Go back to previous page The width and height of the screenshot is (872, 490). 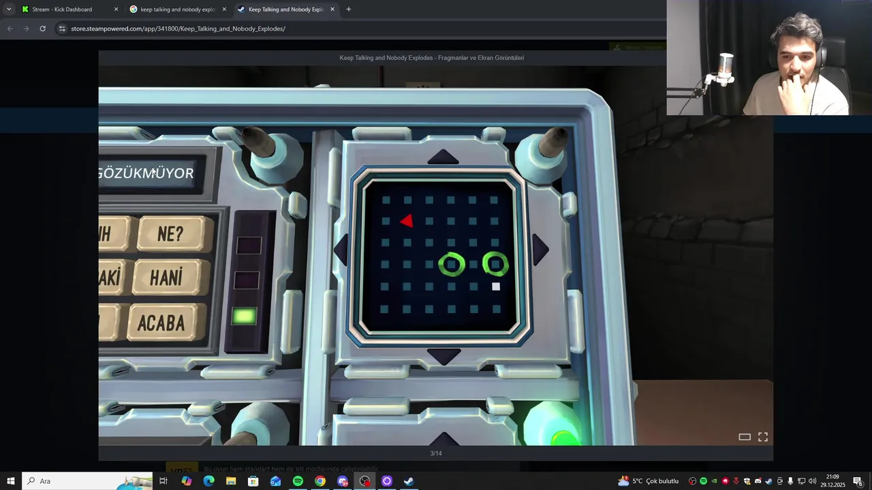10,29
